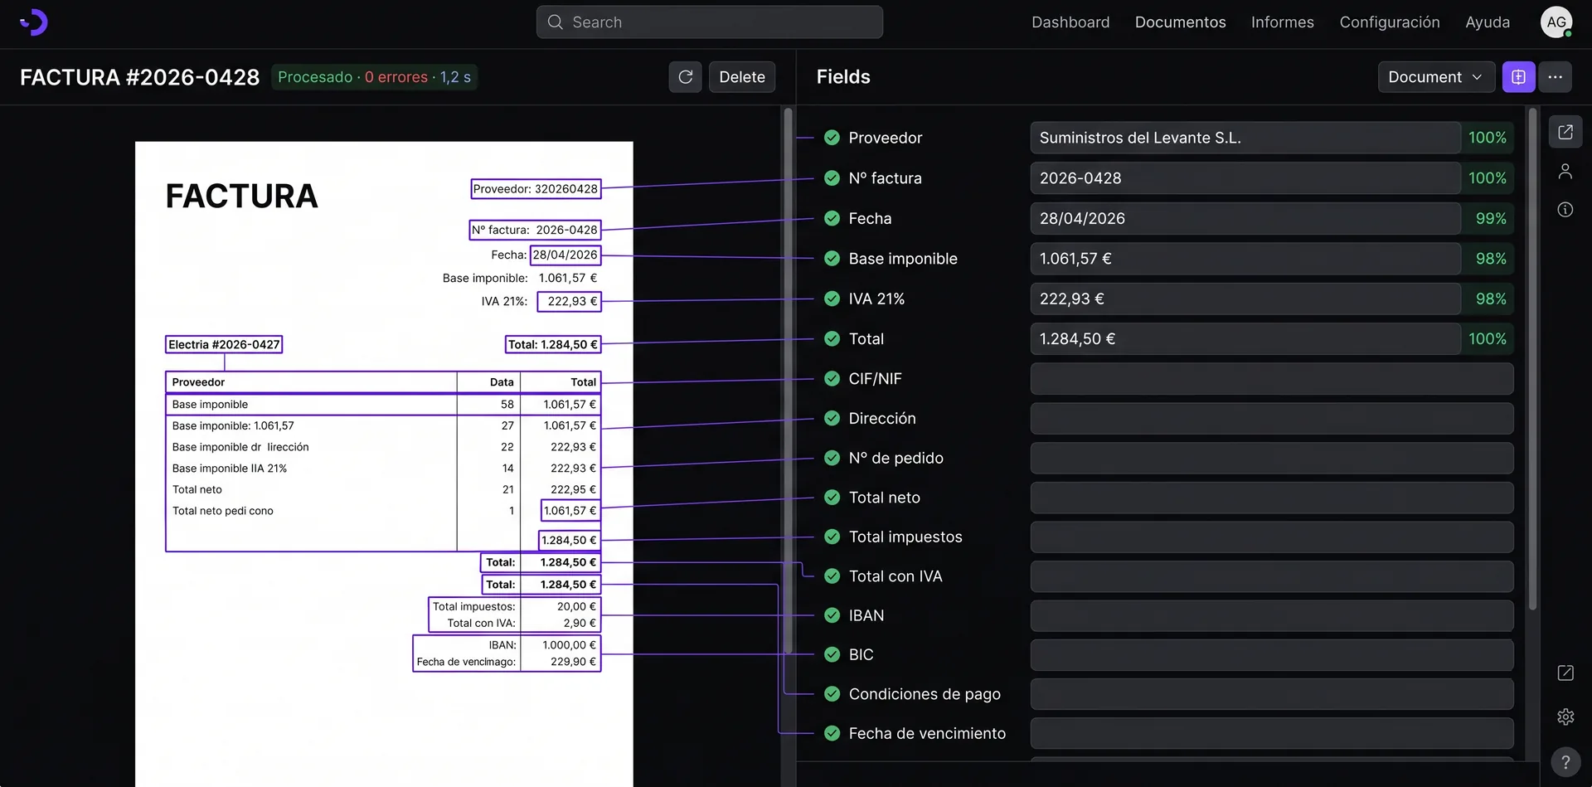Screen dimensions: 1592x787
Task: Click the green check next to IBAN
Action: 832,615
